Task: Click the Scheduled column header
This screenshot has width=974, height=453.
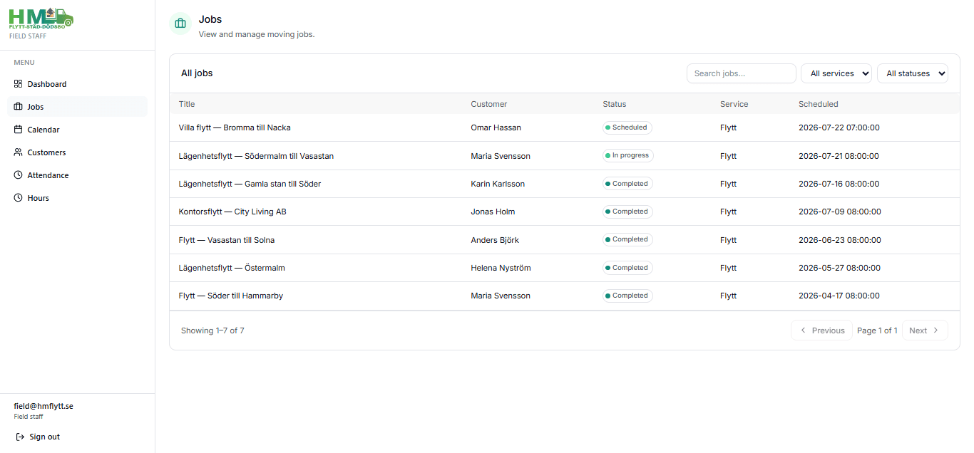Action: tap(819, 104)
